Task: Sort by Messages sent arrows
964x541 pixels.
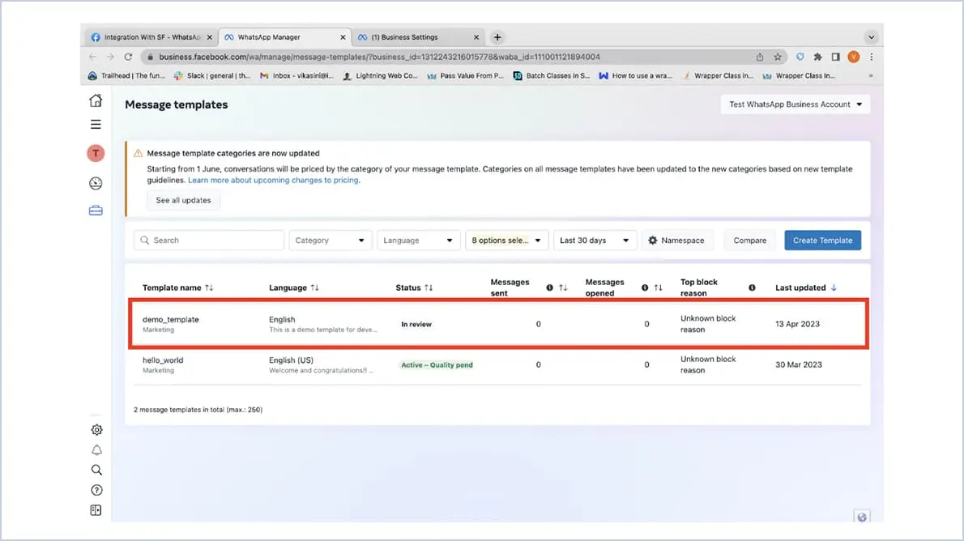Action: coord(563,288)
